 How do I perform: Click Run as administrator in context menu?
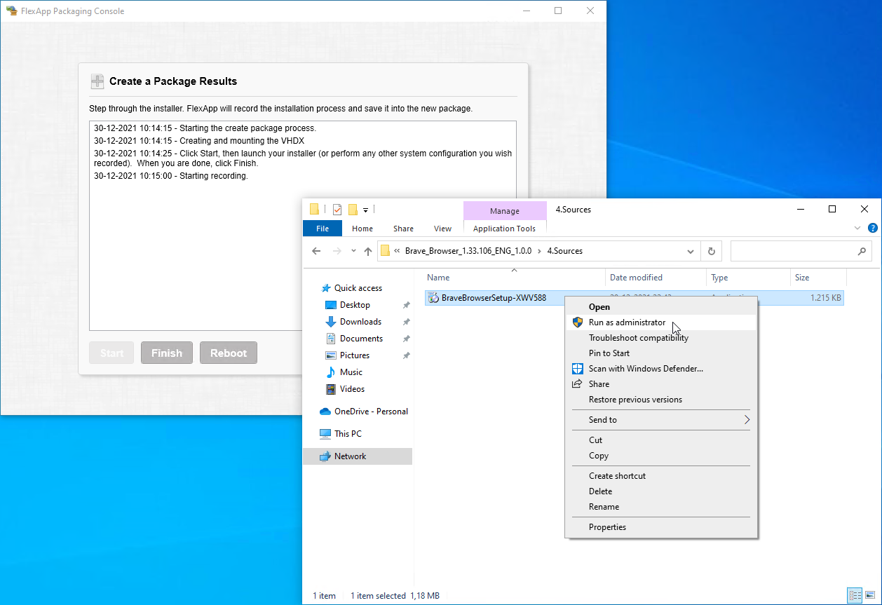coord(627,322)
